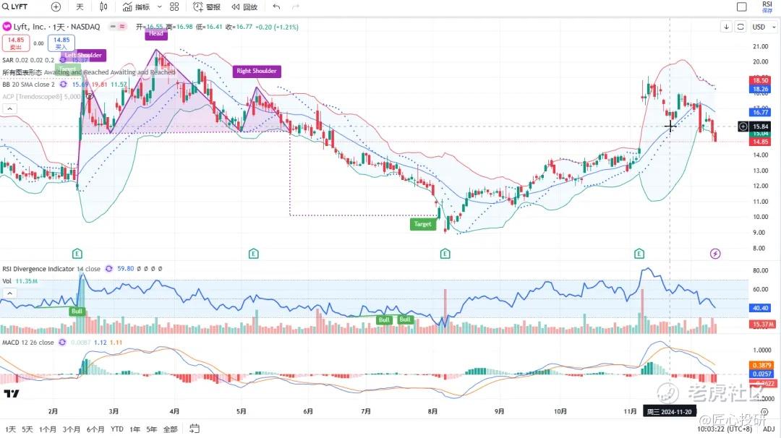Select the ACP [Trendoscope] indicator legend

40,97
